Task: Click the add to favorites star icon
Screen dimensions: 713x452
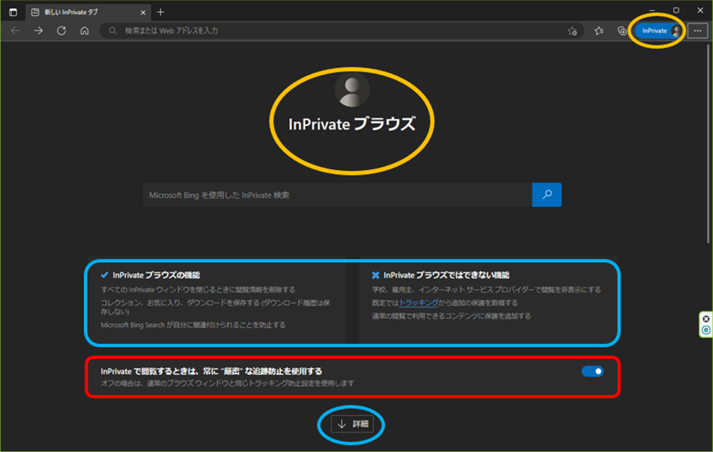Action: point(572,31)
